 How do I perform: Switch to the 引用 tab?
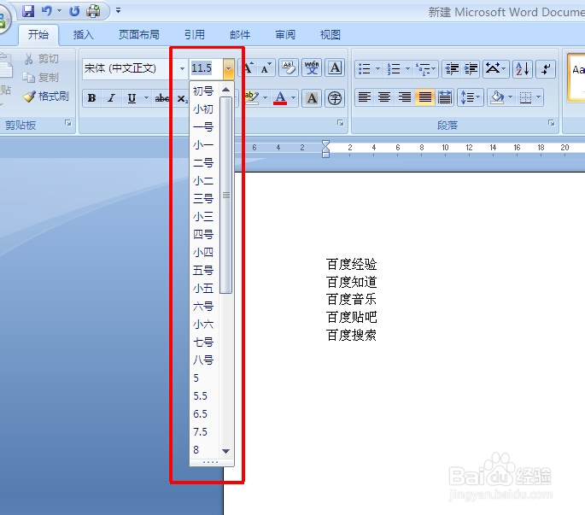195,35
